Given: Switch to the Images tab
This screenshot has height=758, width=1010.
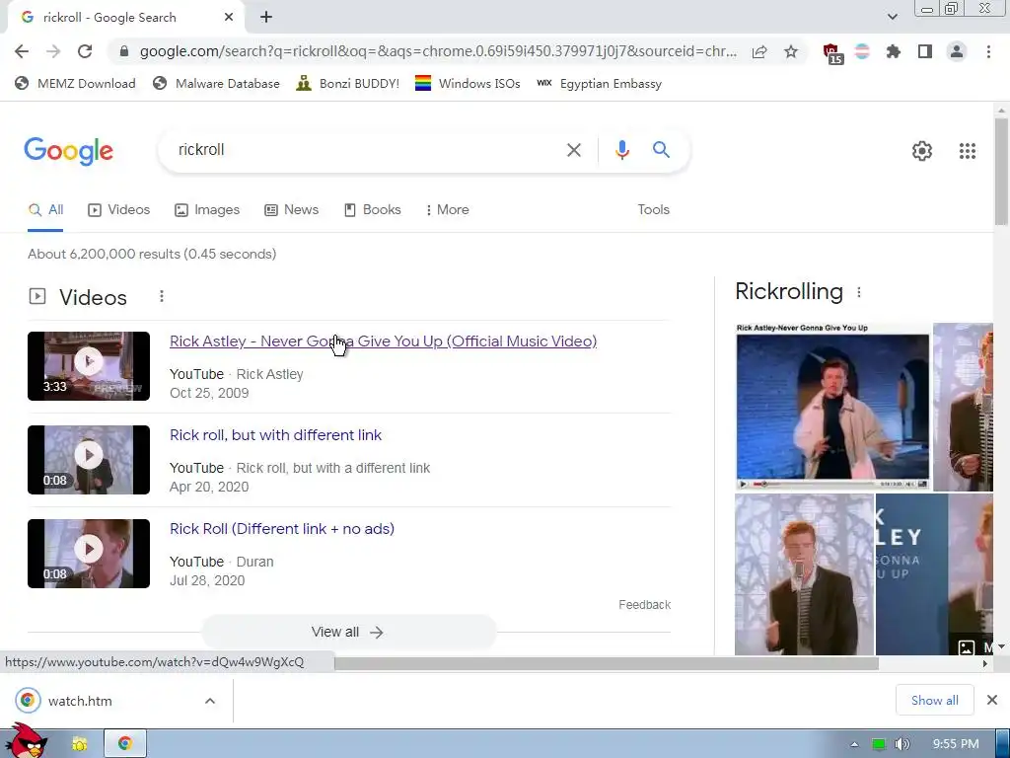Looking at the screenshot, I should coord(207,209).
